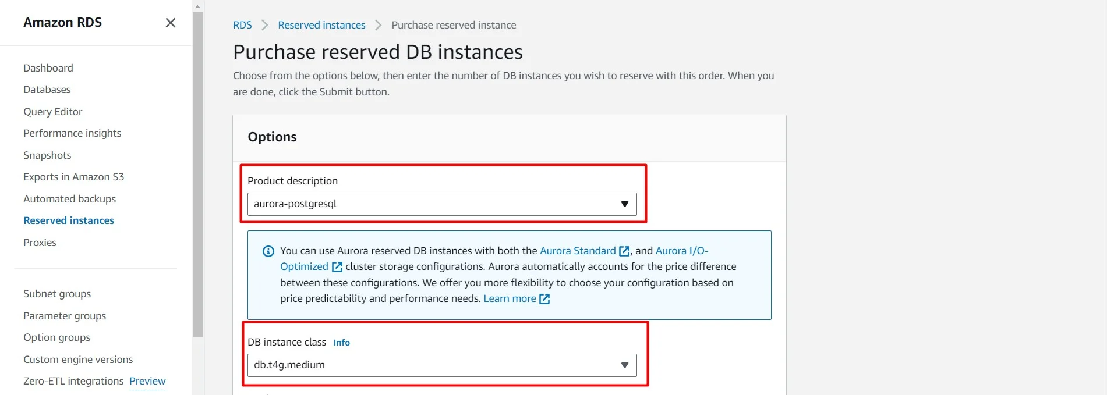Open the Aurora Standard link
This screenshot has width=1107, height=395.
coord(578,251)
